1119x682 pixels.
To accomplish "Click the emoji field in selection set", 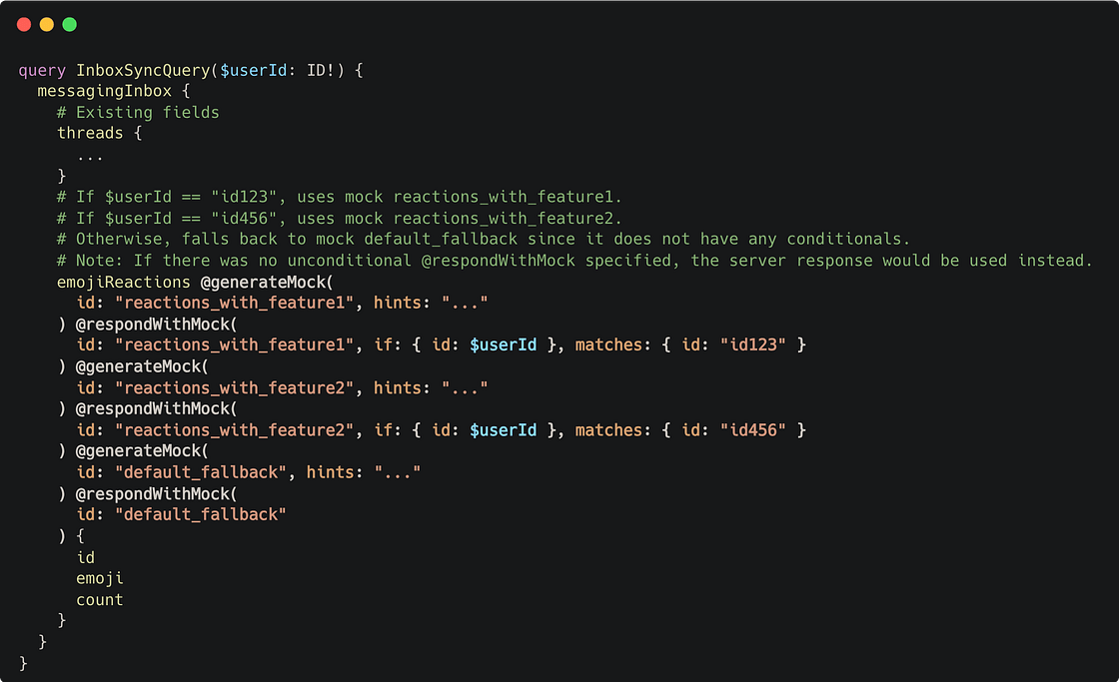I will click(100, 578).
